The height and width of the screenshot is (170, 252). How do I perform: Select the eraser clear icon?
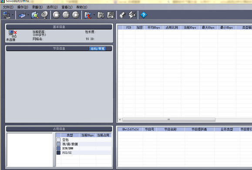123,15
